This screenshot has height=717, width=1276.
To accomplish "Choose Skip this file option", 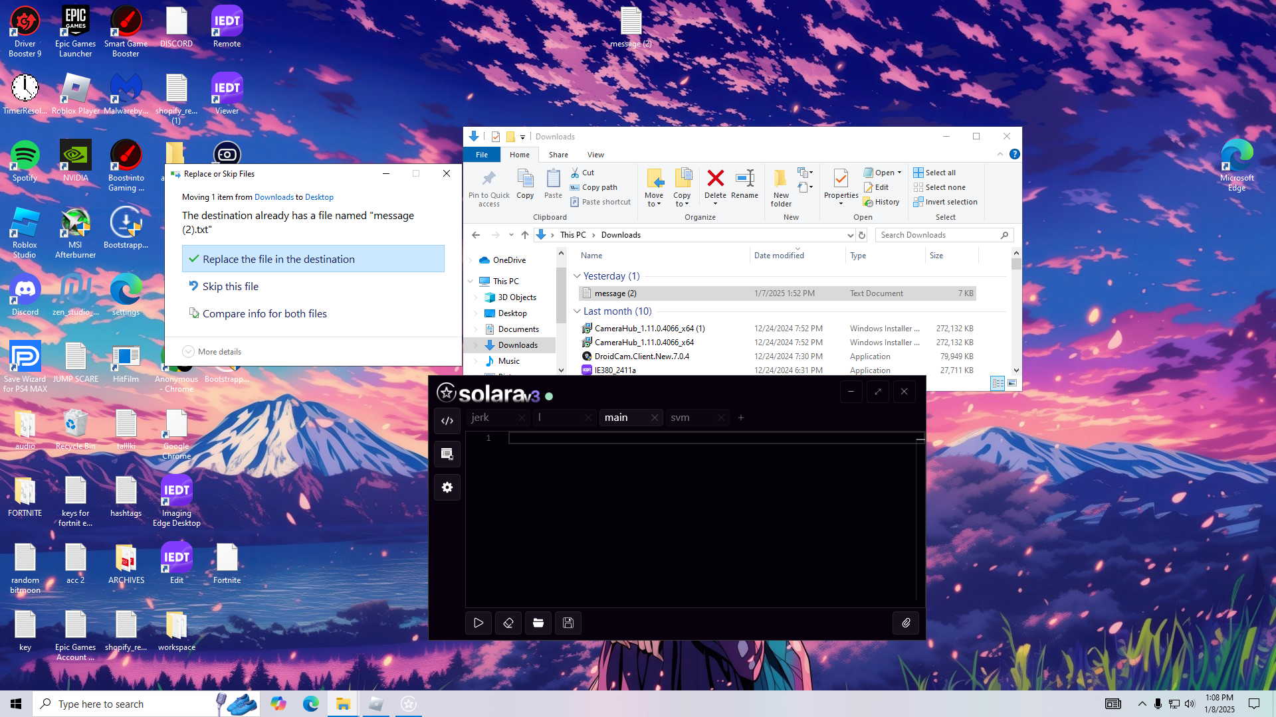I will point(230,286).
